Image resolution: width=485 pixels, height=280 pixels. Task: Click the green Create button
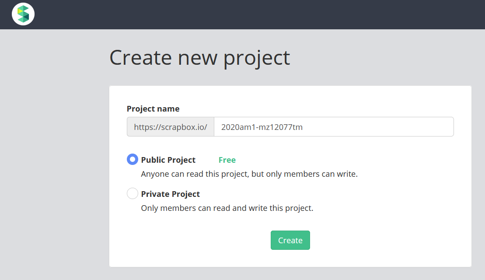pyautogui.click(x=290, y=240)
